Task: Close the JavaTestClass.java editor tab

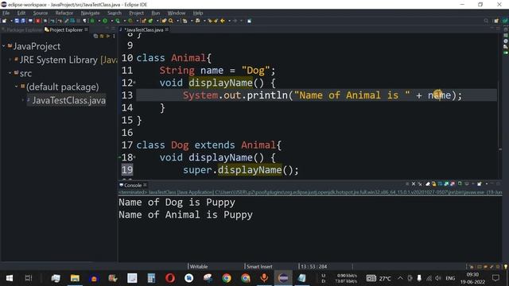Action: 167,29
